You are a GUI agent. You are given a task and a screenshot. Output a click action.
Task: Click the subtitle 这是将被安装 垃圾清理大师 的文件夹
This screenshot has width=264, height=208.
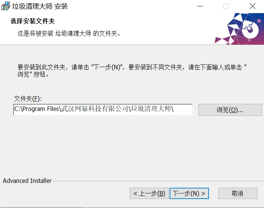(x=69, y=34)
